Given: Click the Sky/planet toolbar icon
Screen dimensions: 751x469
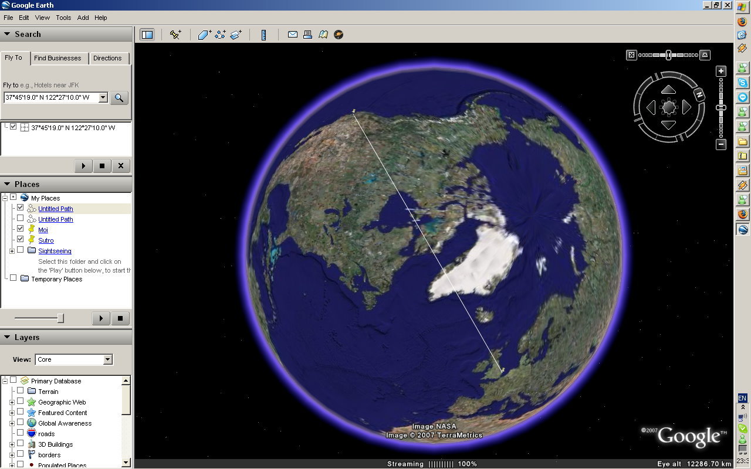Looking at the screenshot, I should 339,35.
